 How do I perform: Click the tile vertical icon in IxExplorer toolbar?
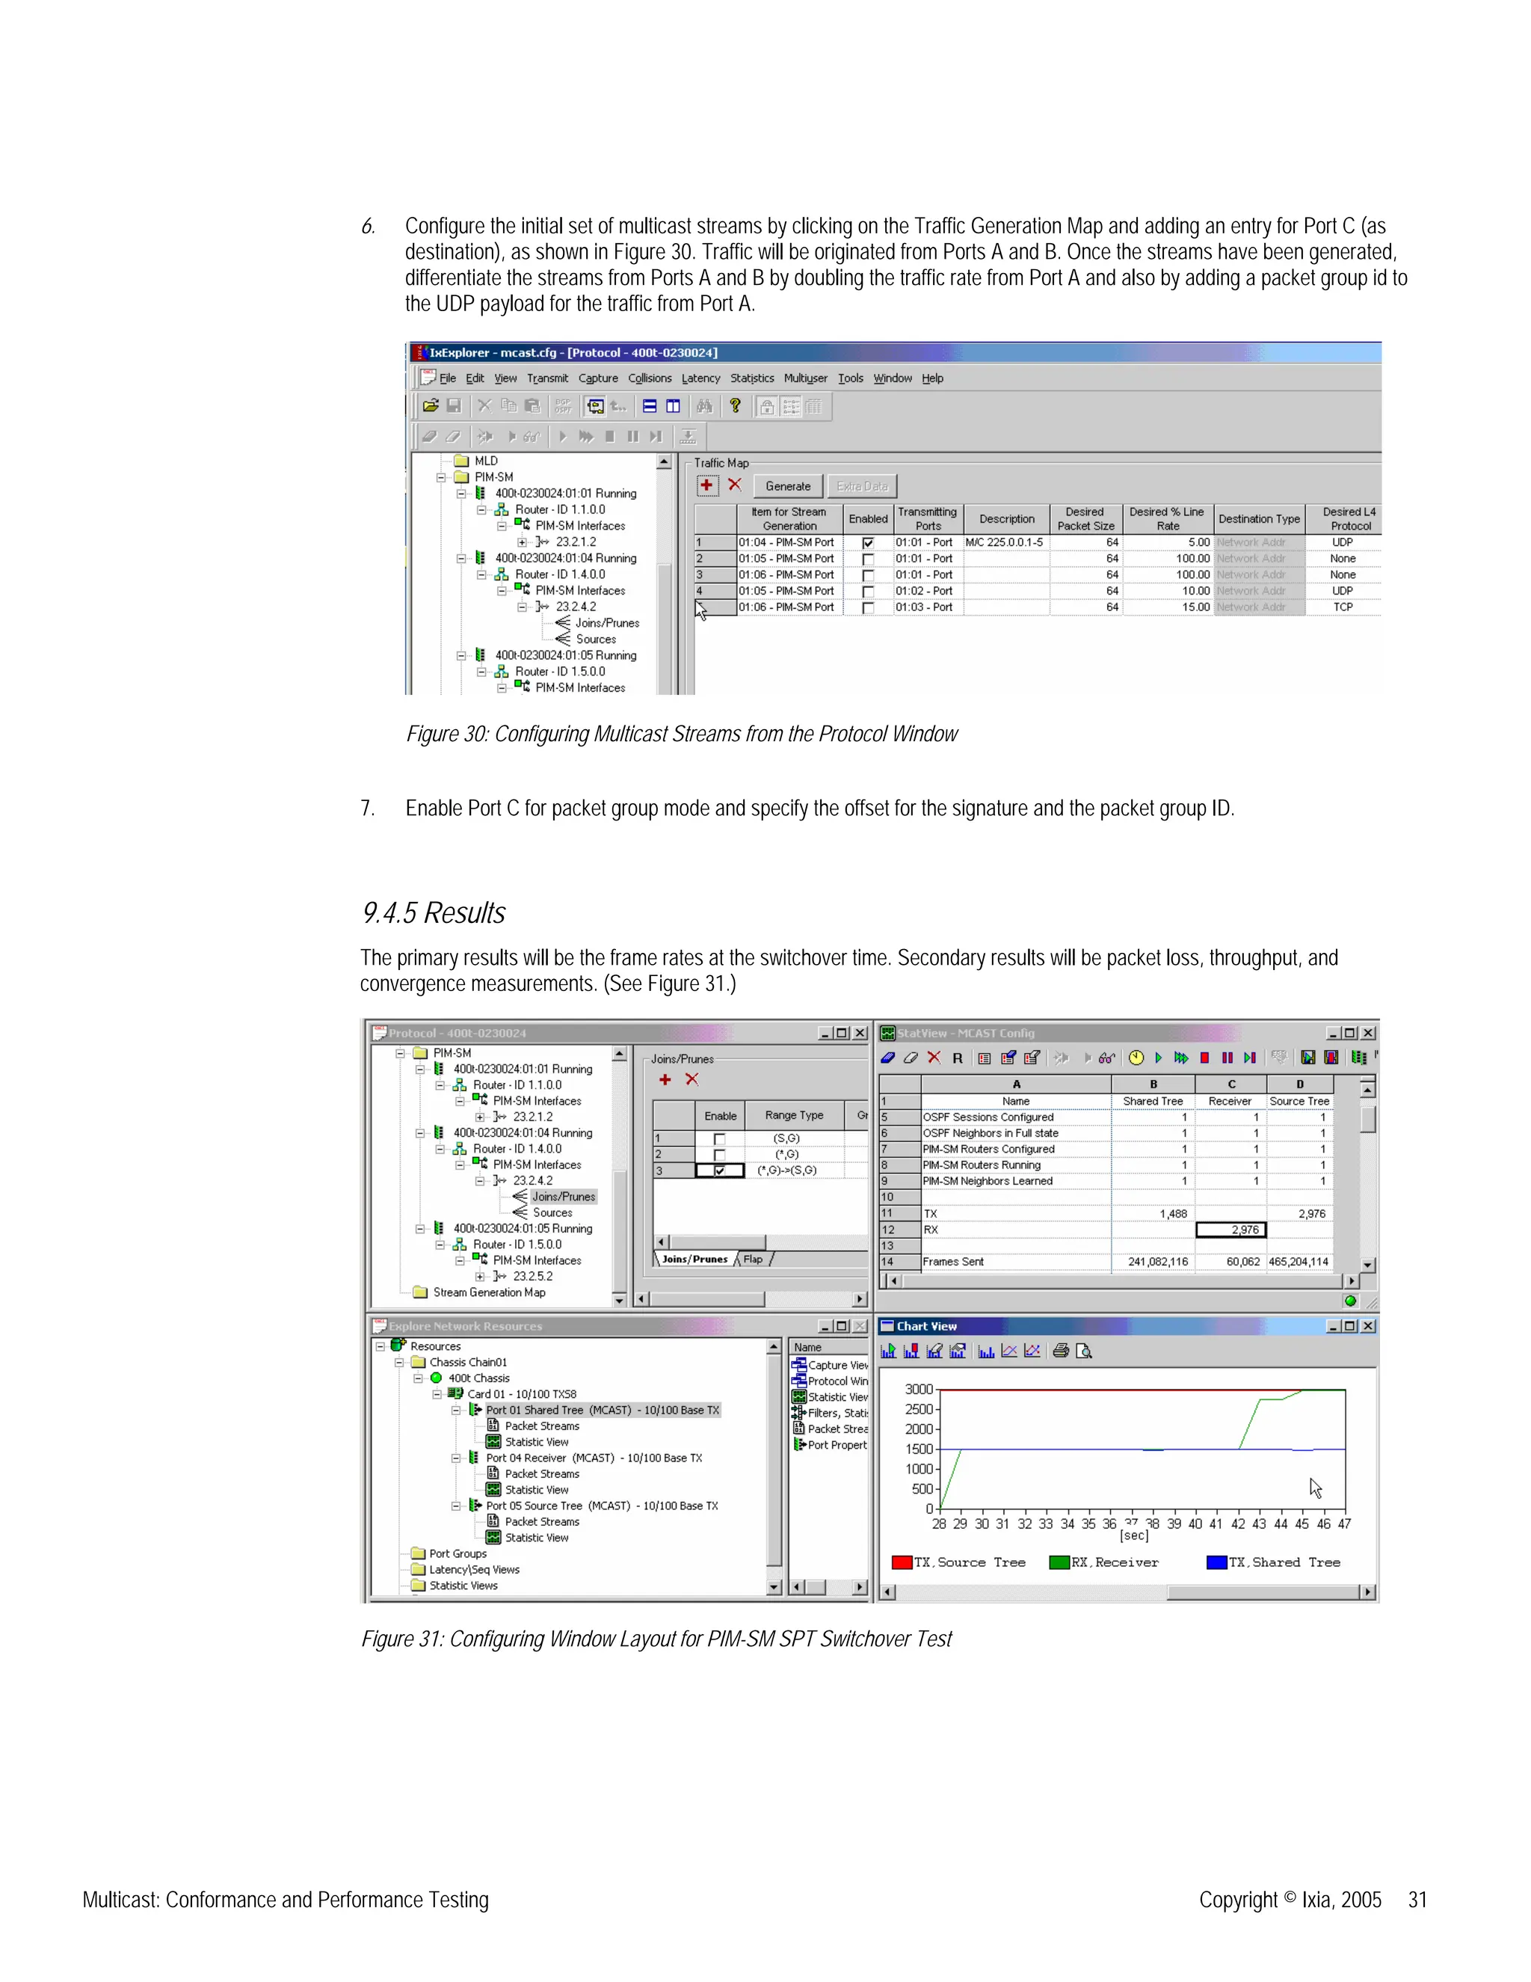pos(673,405)
